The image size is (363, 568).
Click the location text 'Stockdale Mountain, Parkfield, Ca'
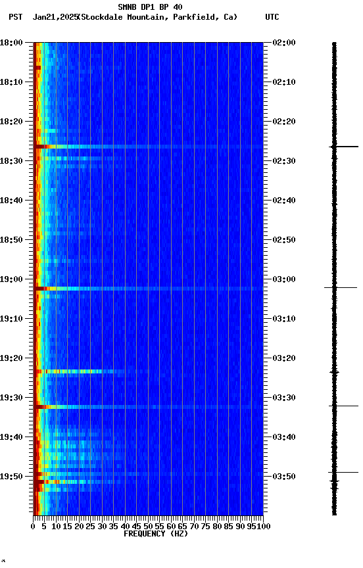(x=158, y=17)
